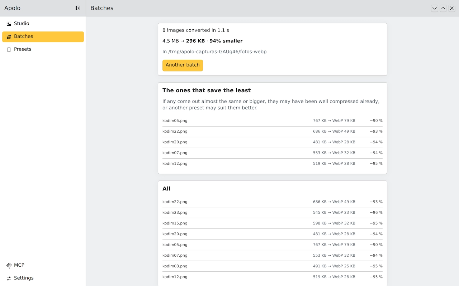Select kodim22.png in the save-the-least list

[x=273, y=132]
